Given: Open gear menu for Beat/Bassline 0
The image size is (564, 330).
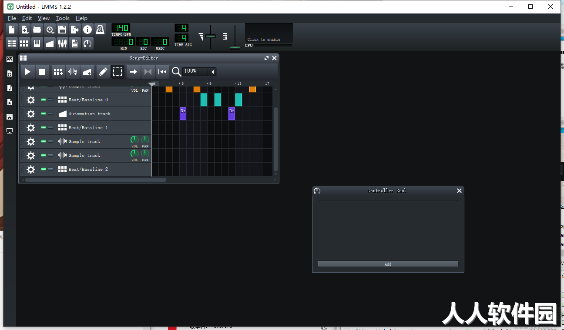Looking at the screenshot, I should (x=31, y=100).
